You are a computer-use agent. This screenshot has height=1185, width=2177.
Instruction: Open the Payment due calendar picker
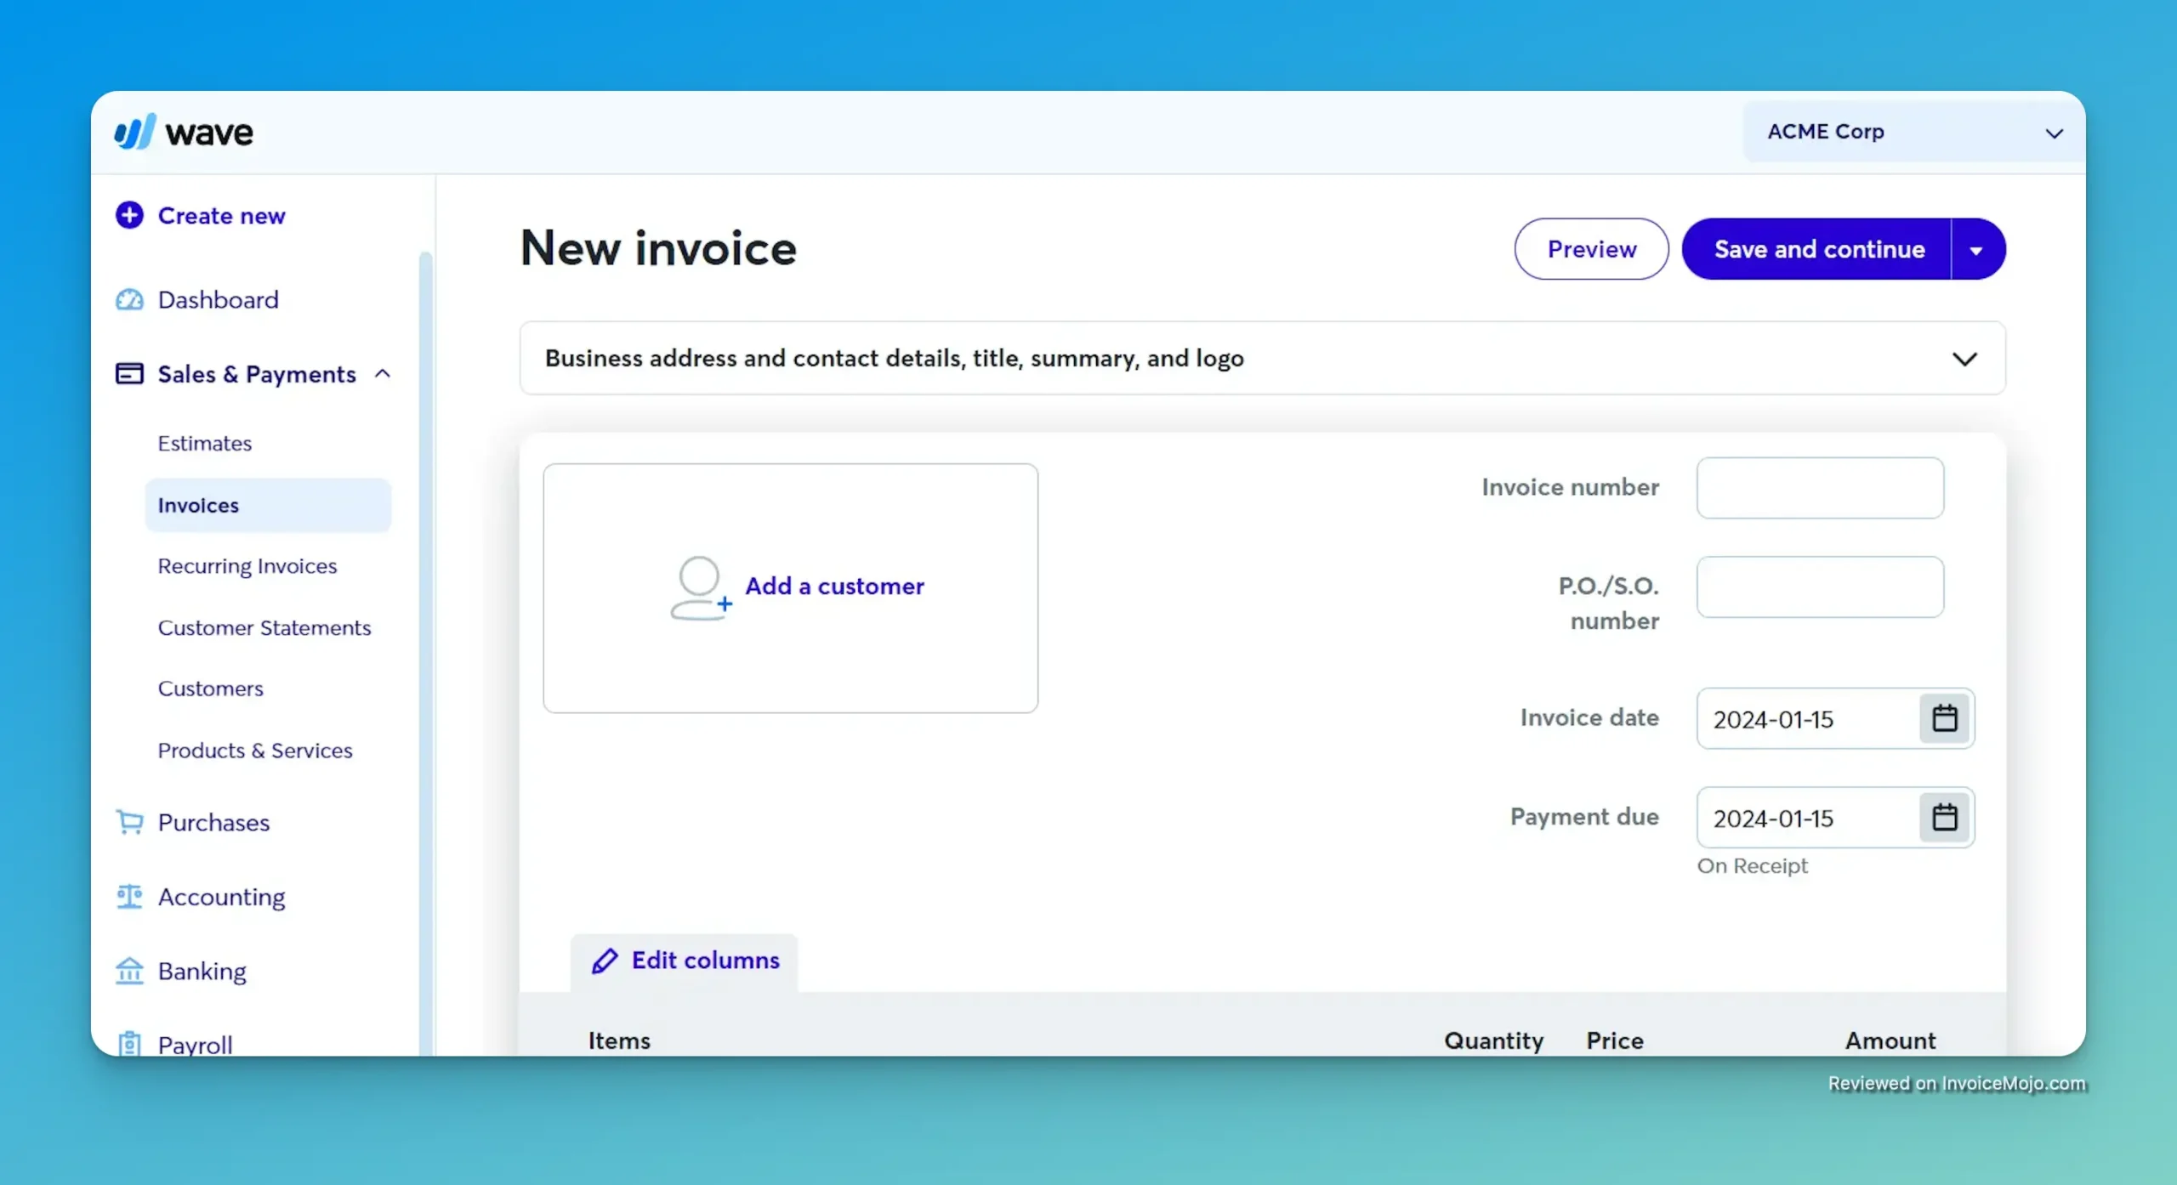pos(1944,817)
